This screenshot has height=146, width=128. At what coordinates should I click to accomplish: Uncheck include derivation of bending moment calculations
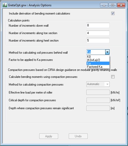(x=113, y=13)
